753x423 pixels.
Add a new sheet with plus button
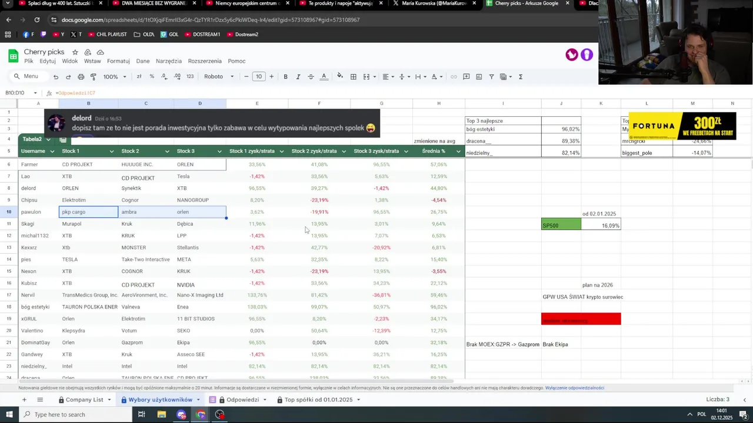point(24,399)
